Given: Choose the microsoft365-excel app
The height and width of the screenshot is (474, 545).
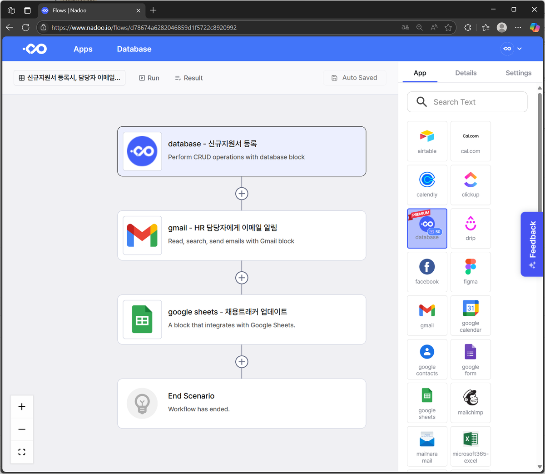Looking at the screenshot, I should click(x=471, y=446).
